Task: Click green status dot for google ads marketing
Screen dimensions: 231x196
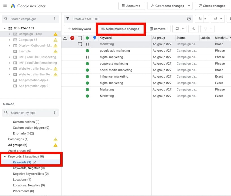Action: coord(87,51)
